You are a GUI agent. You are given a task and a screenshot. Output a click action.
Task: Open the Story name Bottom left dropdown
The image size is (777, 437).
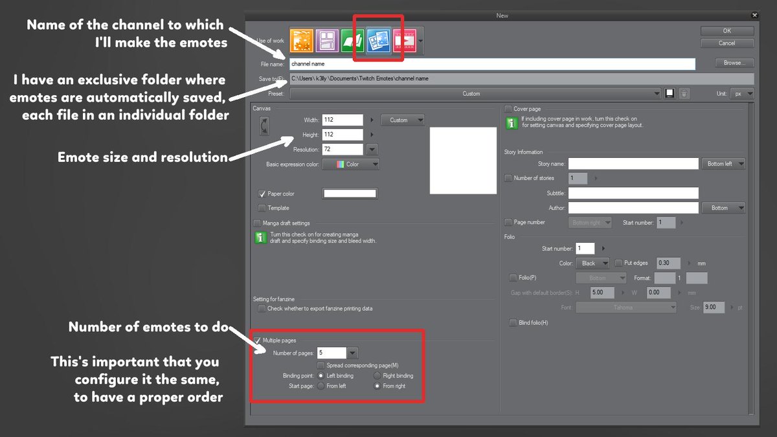coord(723,164)
